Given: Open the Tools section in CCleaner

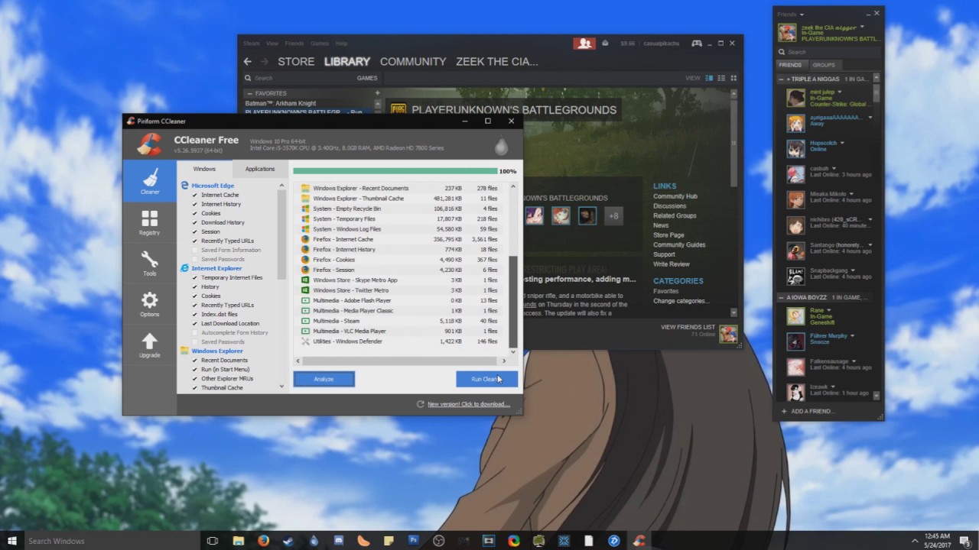Looking at the screenshot, I should 150,264.
